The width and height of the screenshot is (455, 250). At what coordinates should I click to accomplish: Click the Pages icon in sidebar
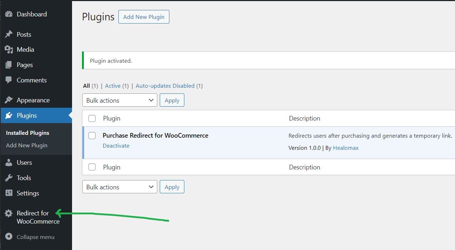(x=9, y=65)
